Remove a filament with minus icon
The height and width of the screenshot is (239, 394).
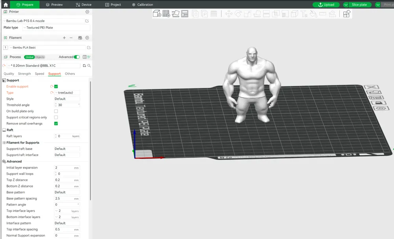click(x=71, y=38)
